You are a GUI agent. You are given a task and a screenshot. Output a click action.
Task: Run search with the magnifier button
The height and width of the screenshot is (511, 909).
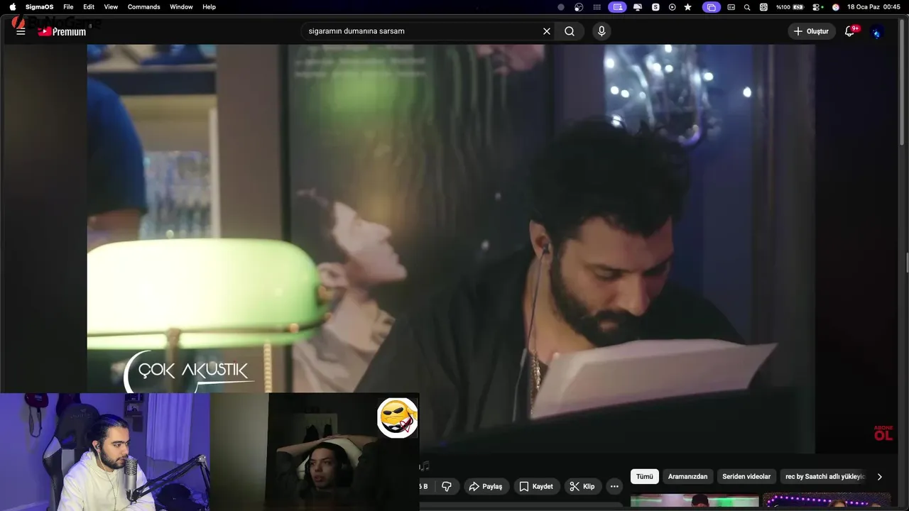coord(570,31)
